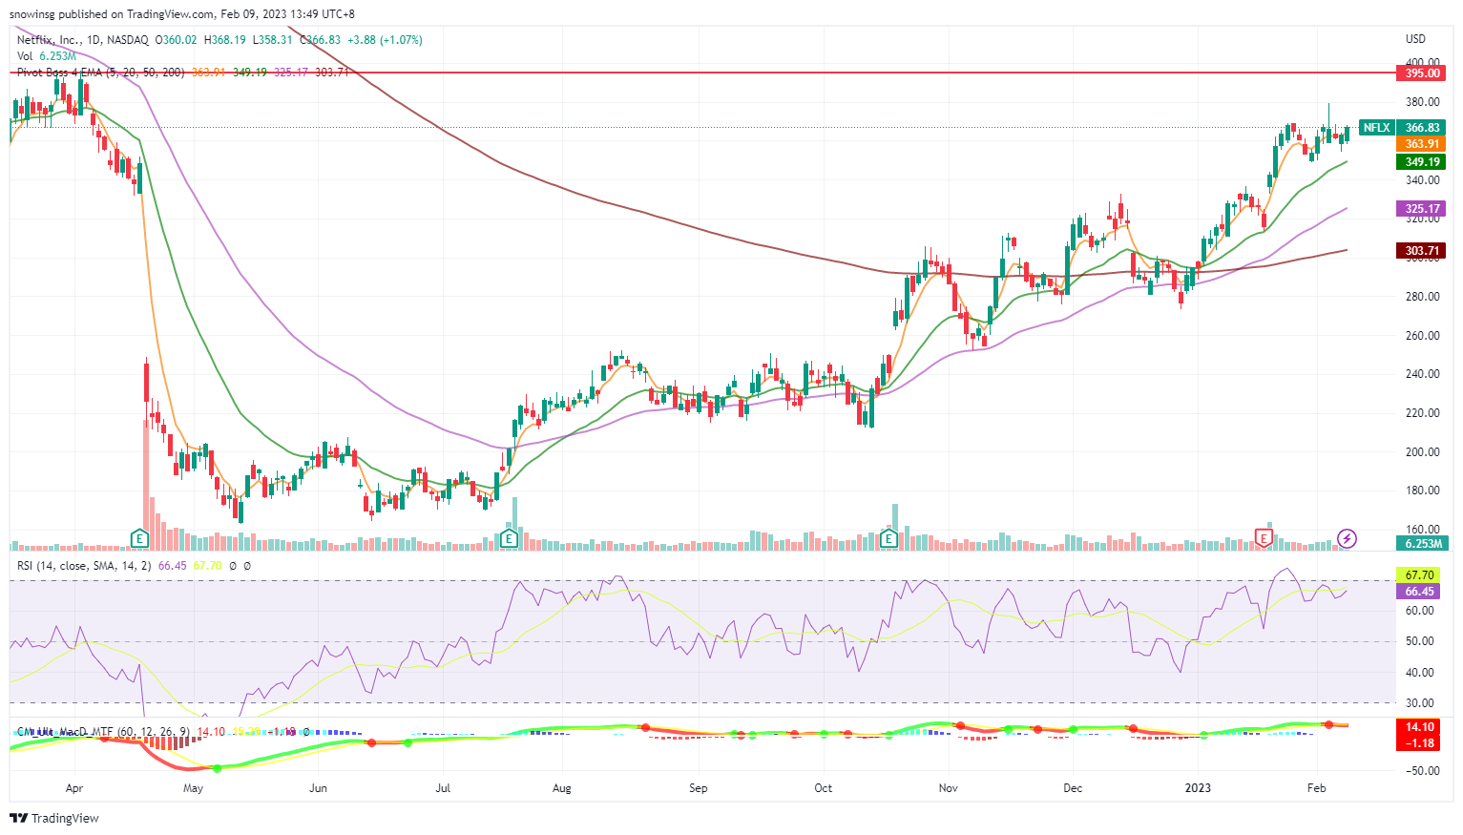Image resolution: width=1463 pixels, height=835 pixels.
Task: Click the Oct label on time axis
Action: click(823, 788)
